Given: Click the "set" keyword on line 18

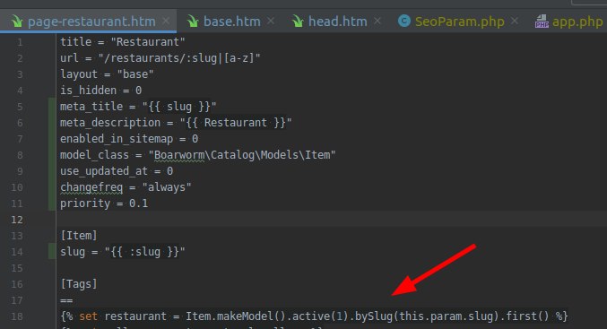Looking at the screenshot, I should [88, 316].
